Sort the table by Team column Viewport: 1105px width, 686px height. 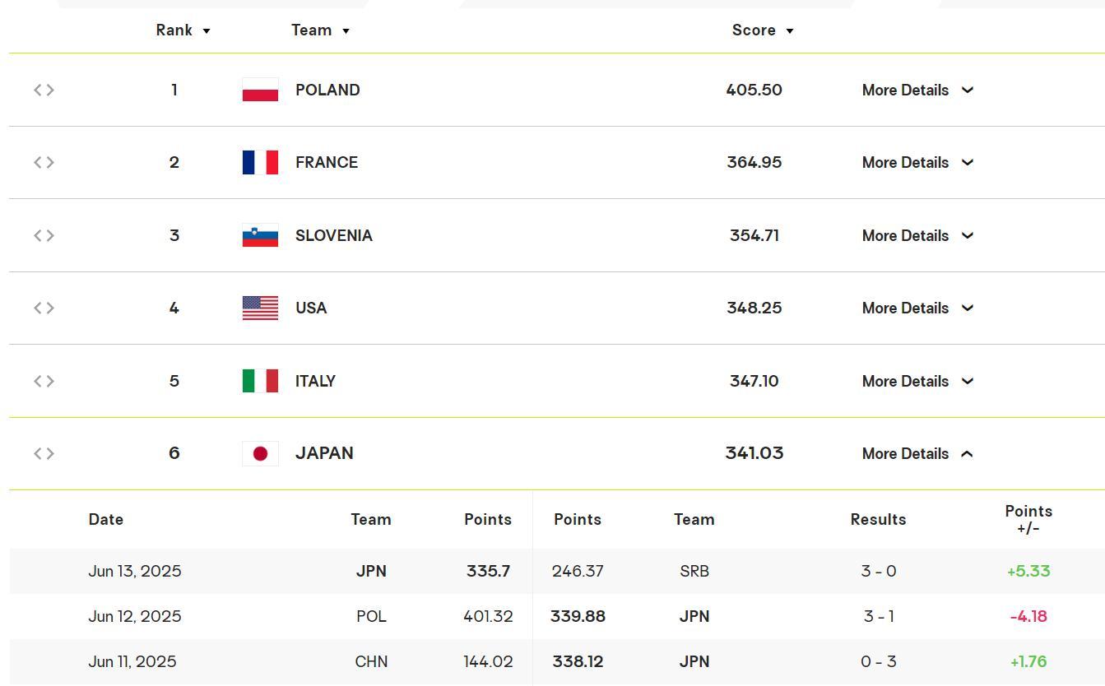coord(320,30)
